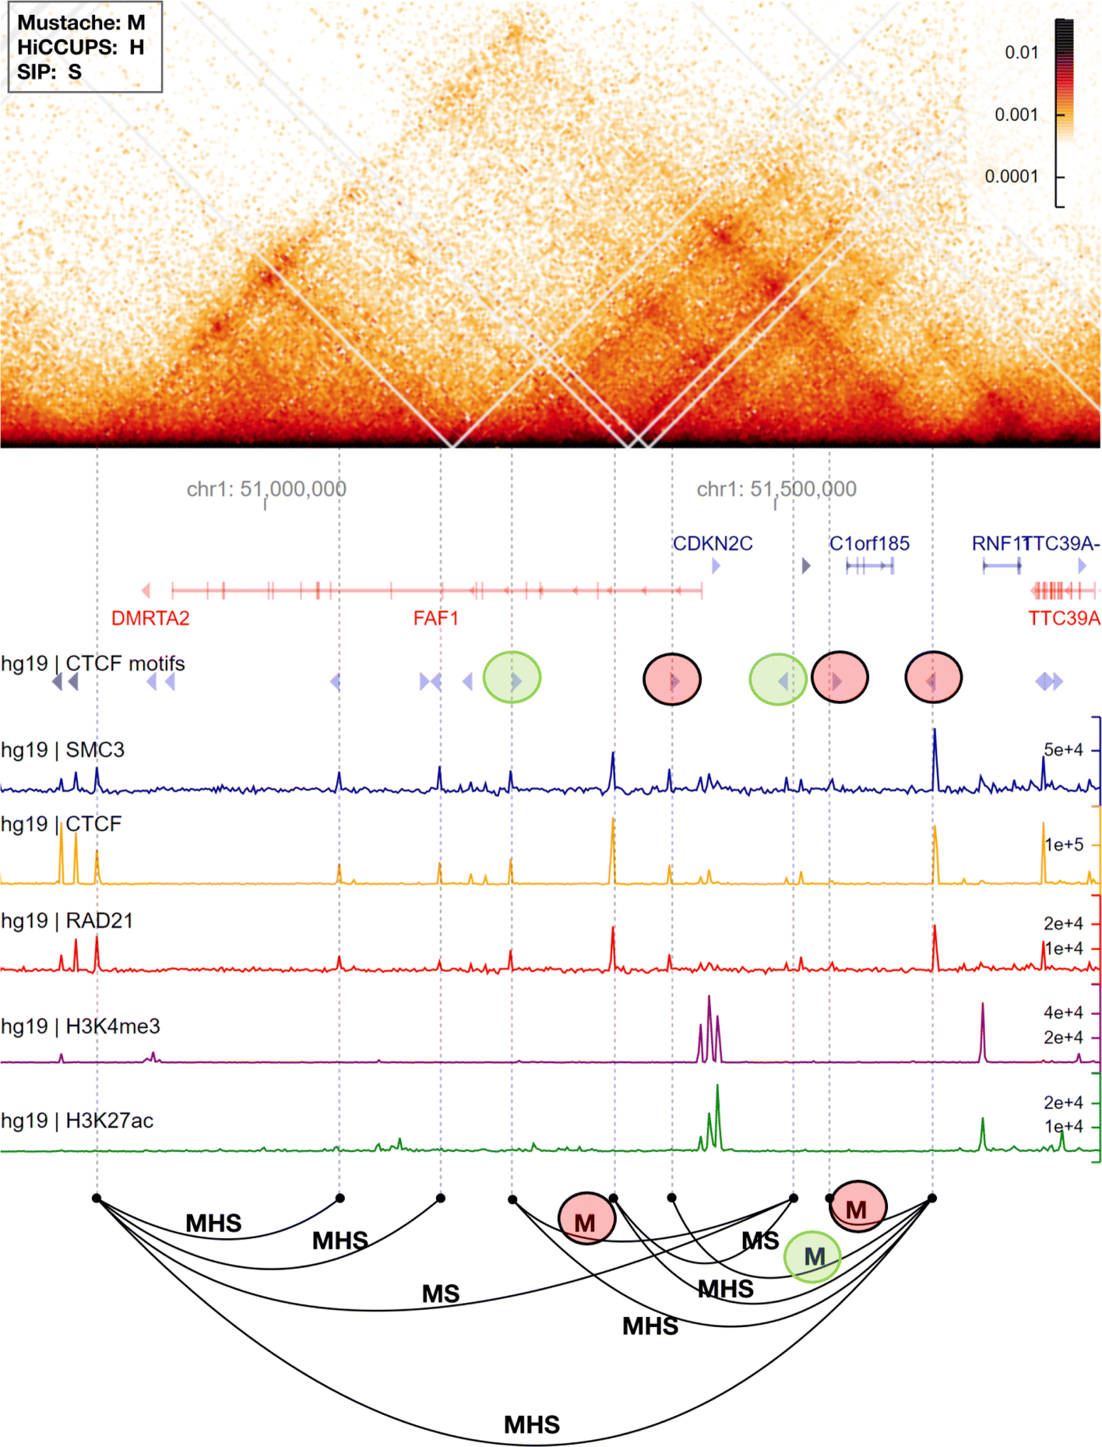1102x1447 pixels.
Task: Click the green-circled CTCF motif under FAF1 gene
Action: click(x=512, y=677)
